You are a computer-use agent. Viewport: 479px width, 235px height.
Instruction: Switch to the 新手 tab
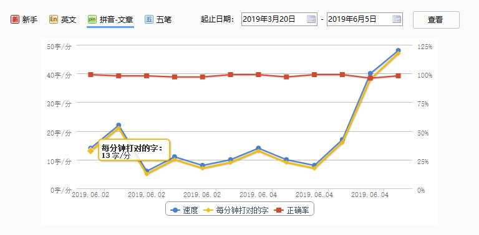coord(24,20)
